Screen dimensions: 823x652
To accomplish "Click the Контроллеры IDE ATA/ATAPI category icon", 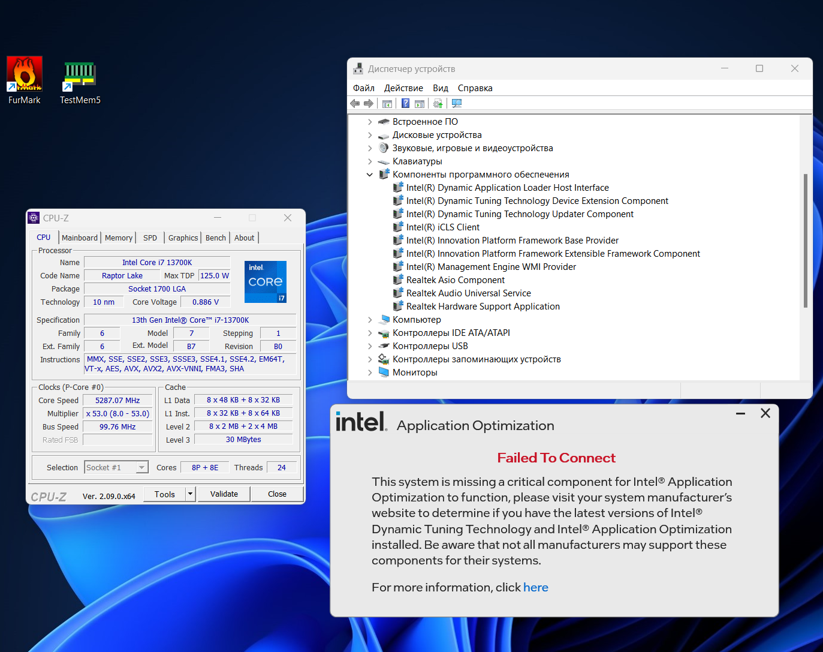I will pos(384,333).
